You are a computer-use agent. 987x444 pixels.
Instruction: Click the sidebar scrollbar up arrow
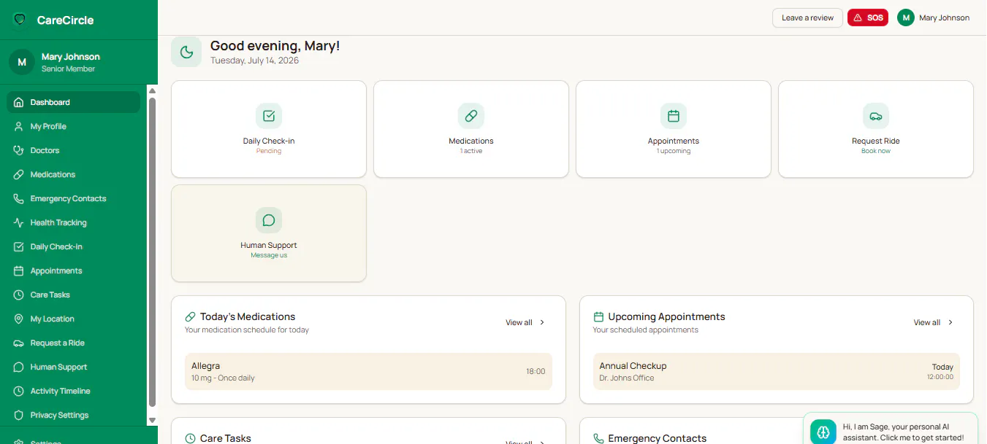(152, 91)
